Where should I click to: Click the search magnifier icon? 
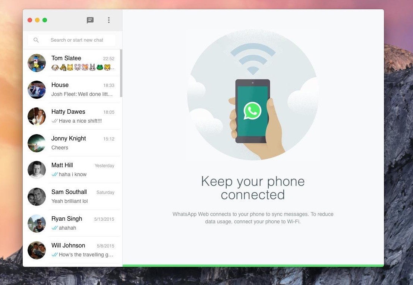click(36, 40)
